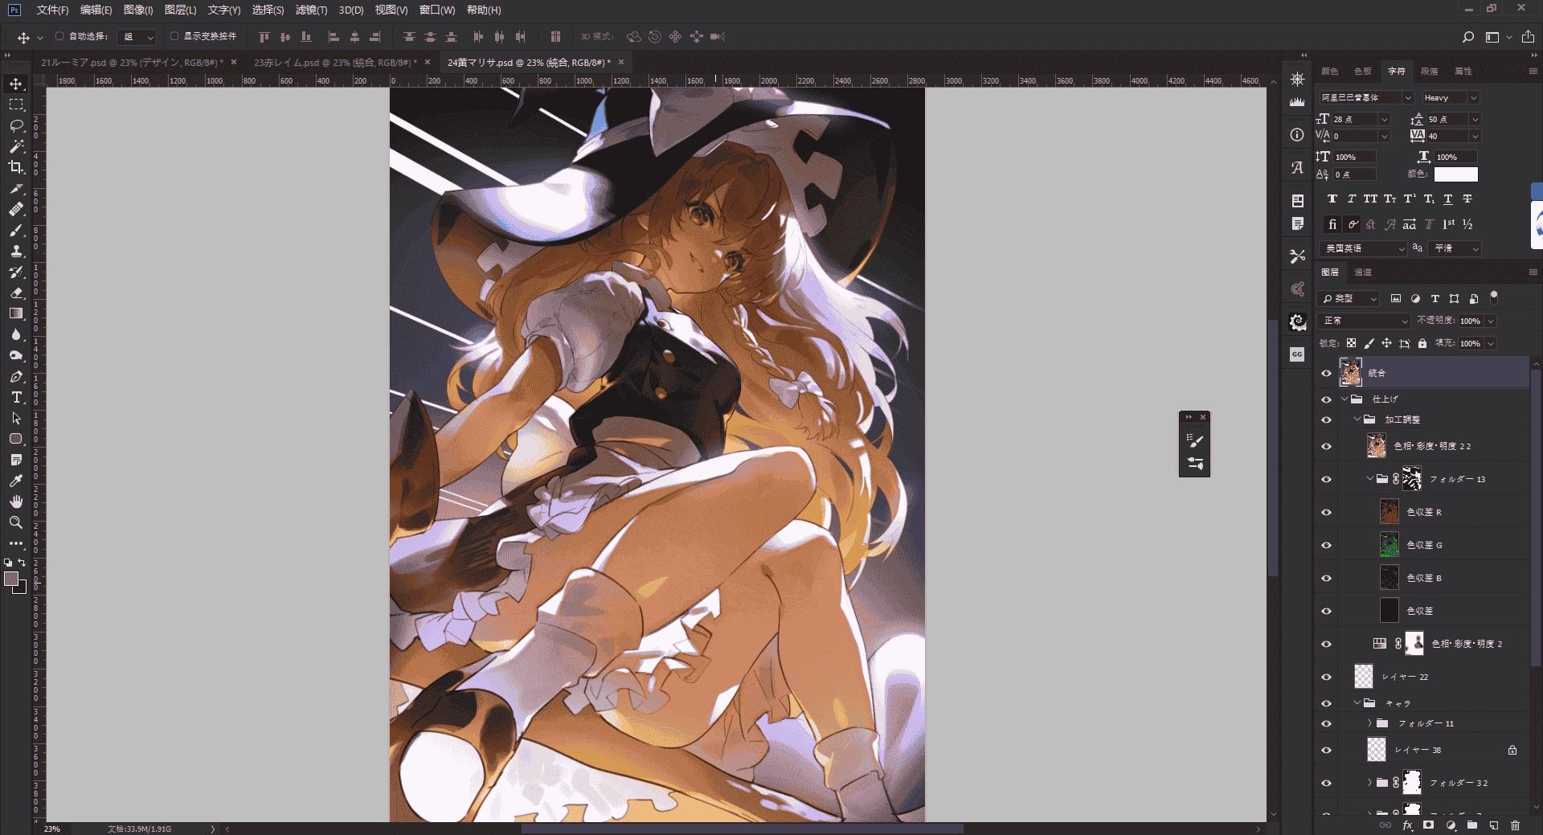Toggle visibility of レイヤー 22
Viewport: 1543px width, 835px height.
click(x=1326, y=677)
